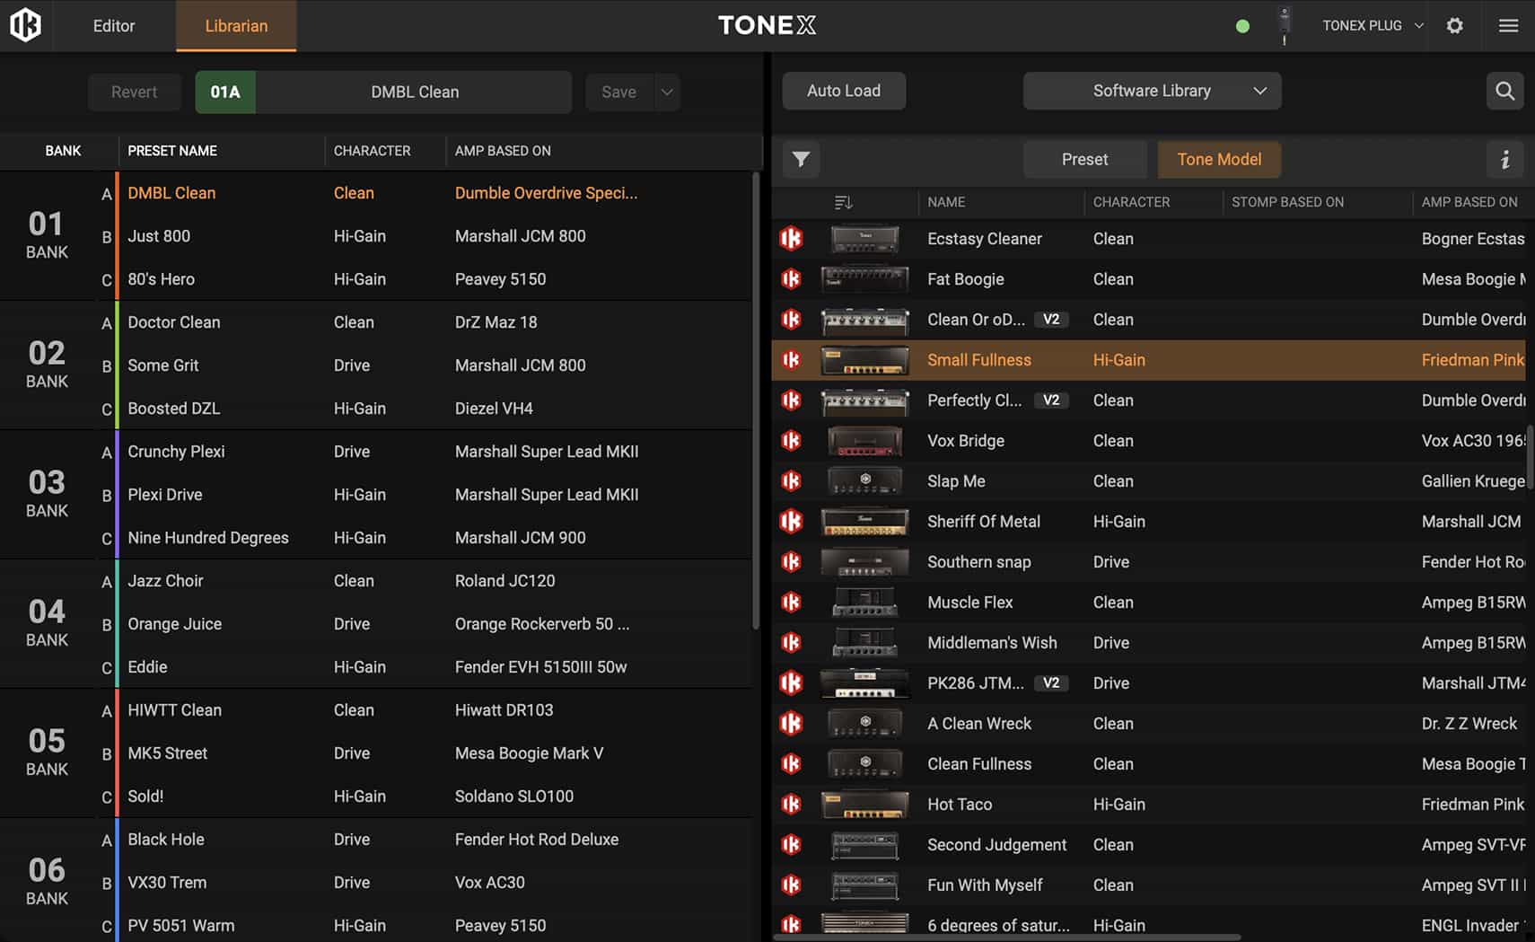Save the DMBL Clean preset
The width and height of the screenshot is (1535, 942).
(x=618, y=92)
